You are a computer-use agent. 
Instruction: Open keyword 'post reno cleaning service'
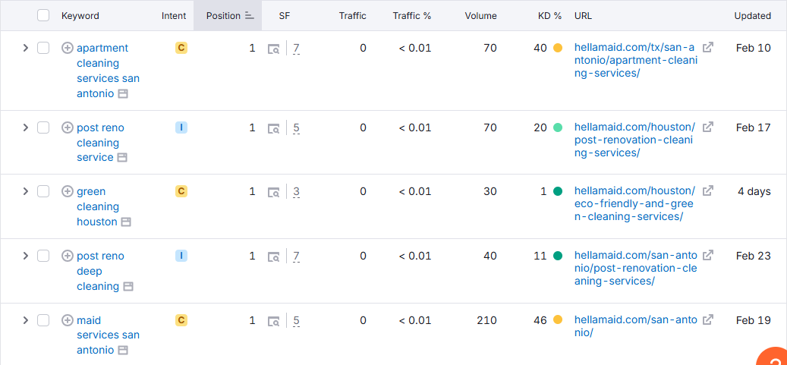[x=100, y=143]
